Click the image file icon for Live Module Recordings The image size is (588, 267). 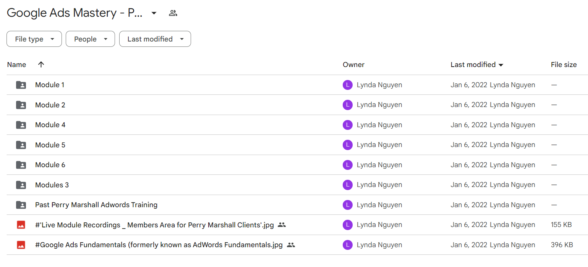[21, 225]
